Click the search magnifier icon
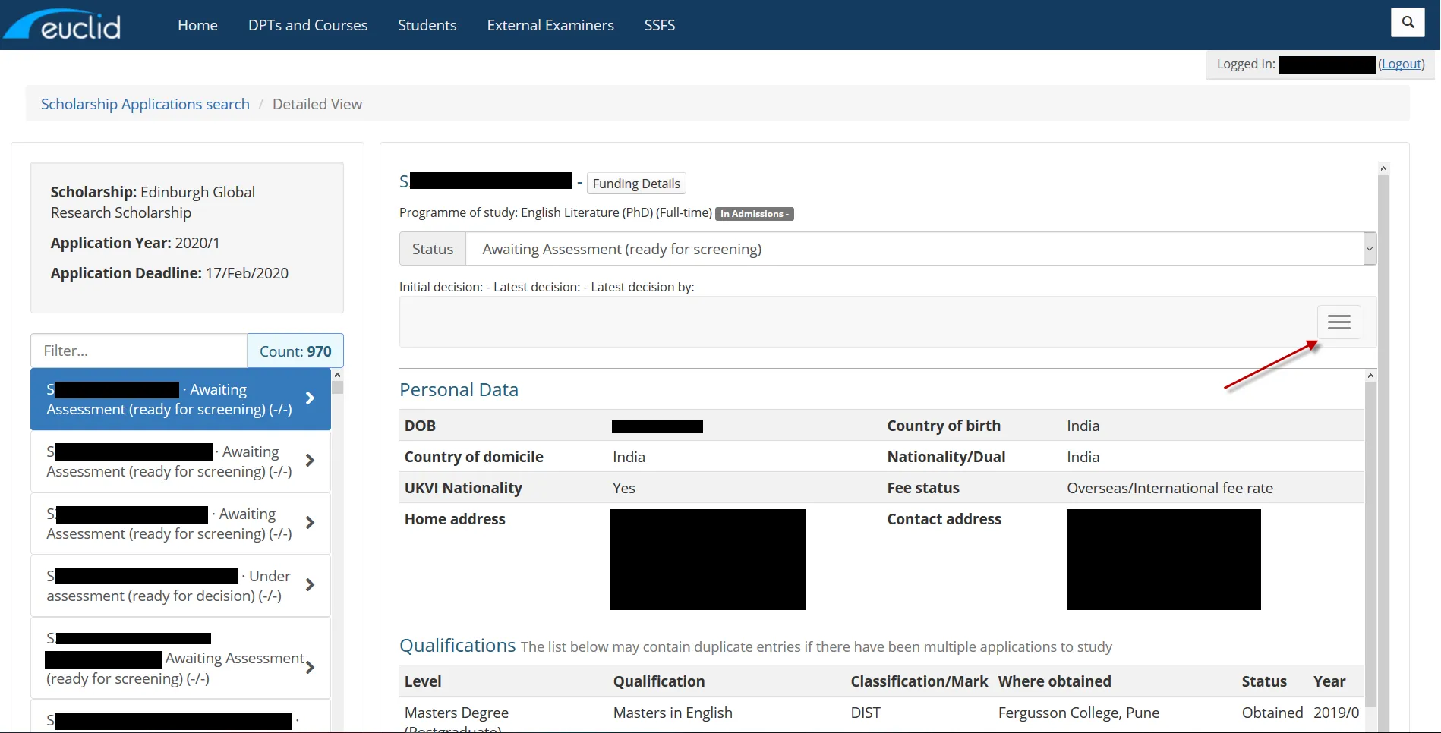 coord(1408,22)
